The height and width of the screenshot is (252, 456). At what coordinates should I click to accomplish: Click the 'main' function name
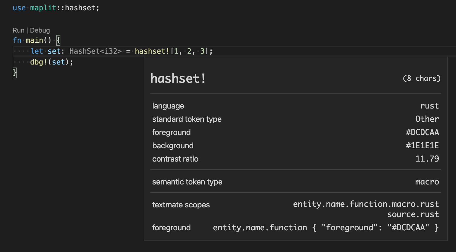(x=34, y=40)
